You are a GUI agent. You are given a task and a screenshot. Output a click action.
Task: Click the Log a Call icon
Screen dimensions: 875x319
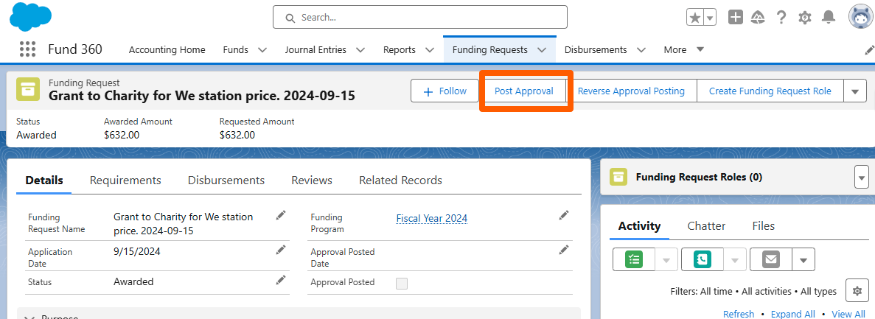pyautogui.click(x=702, y=259)
